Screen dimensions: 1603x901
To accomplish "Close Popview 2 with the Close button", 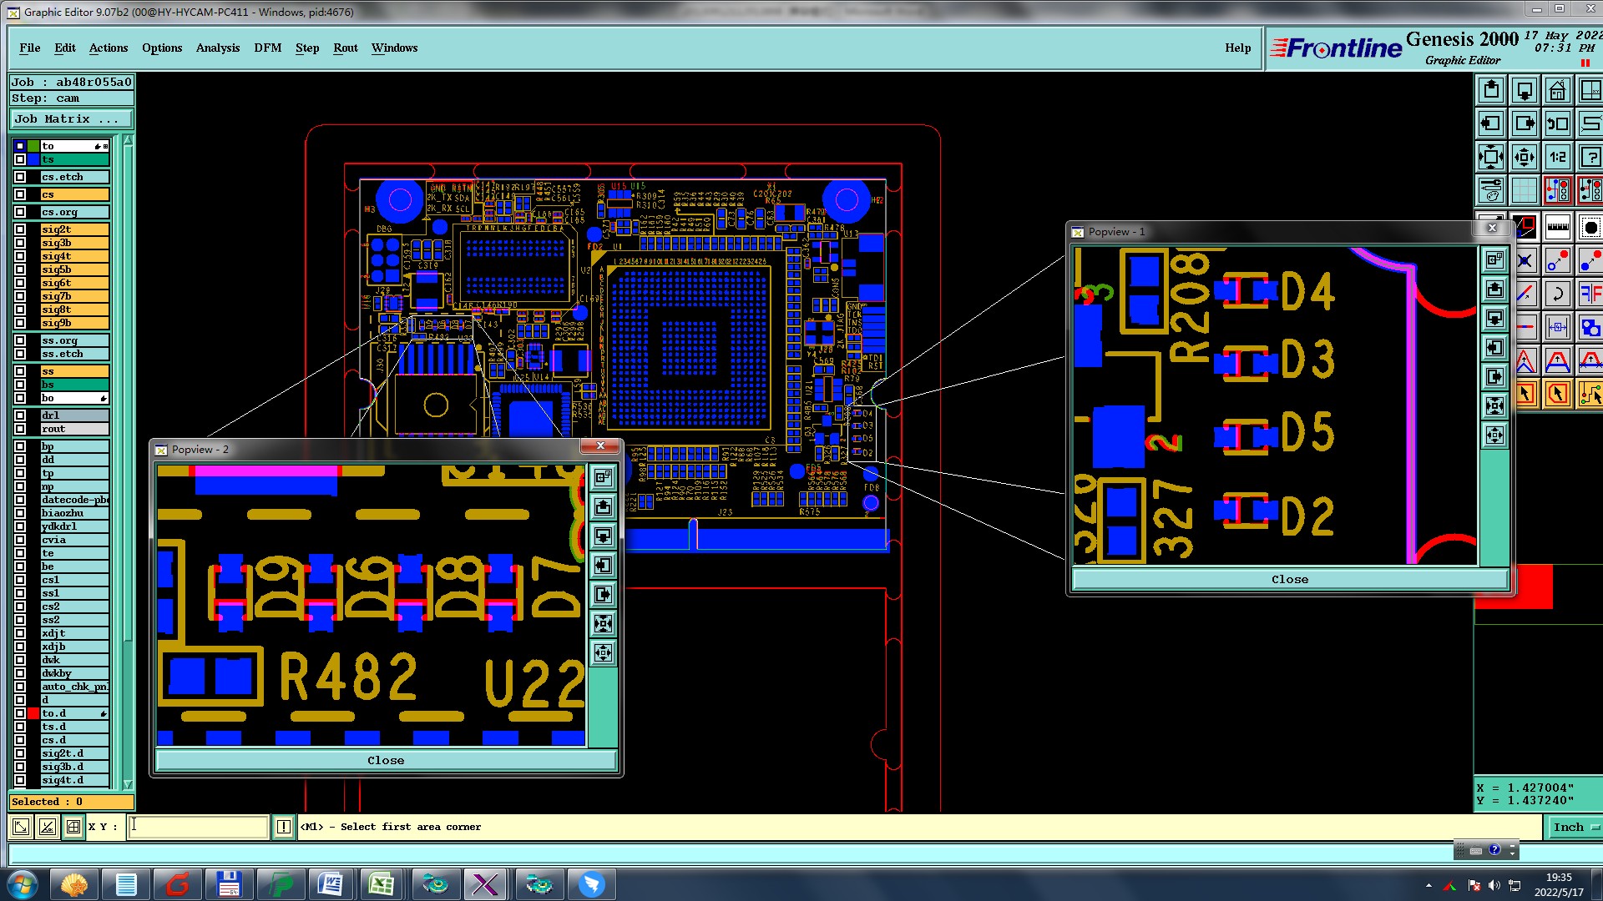I will pos(386,760).
